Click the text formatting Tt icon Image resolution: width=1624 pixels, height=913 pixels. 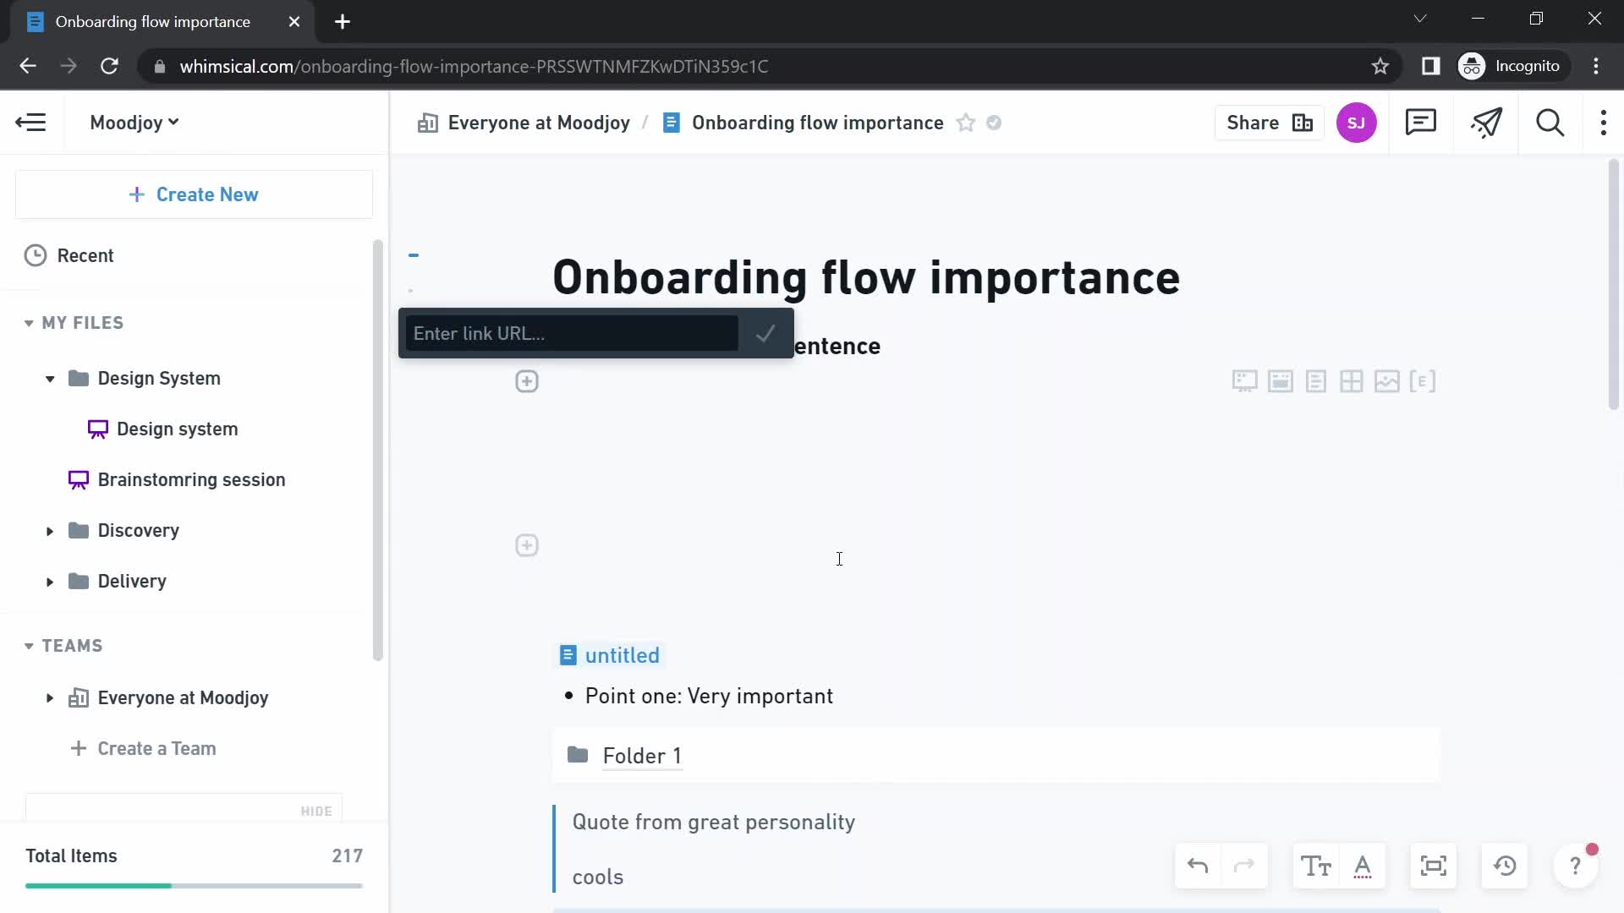click(1316, 867)
